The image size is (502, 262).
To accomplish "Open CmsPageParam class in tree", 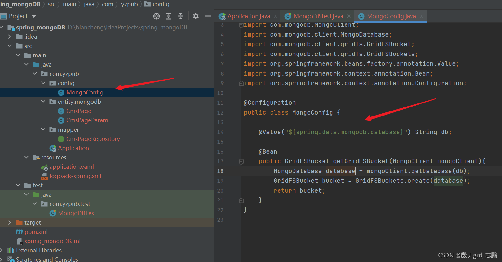I will [87, 120].
